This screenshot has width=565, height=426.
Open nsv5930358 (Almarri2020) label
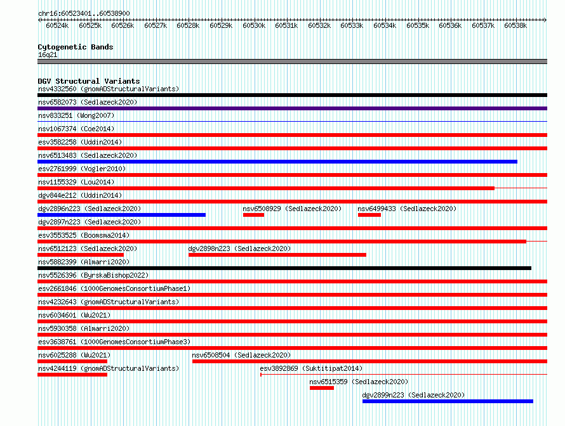(84, 328)
